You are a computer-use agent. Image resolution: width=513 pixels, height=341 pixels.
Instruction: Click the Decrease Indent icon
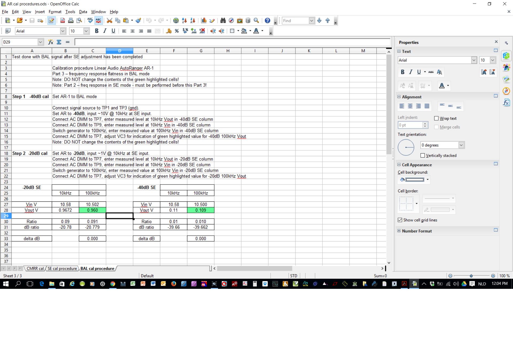[213, 31]
